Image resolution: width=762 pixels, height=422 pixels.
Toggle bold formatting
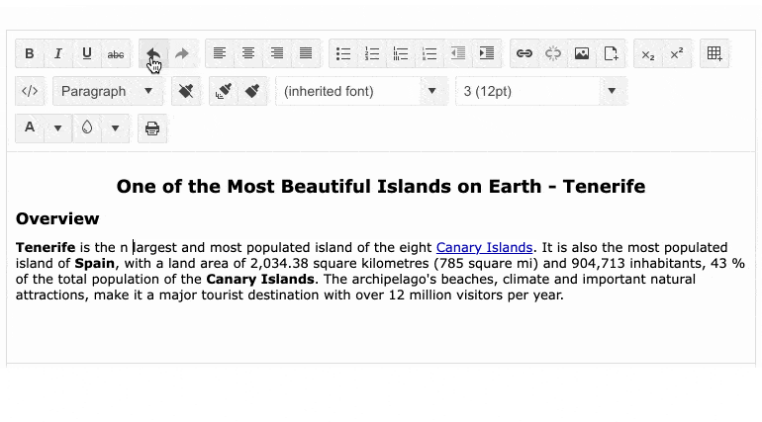pyautogui.click(x=30, y=53)
